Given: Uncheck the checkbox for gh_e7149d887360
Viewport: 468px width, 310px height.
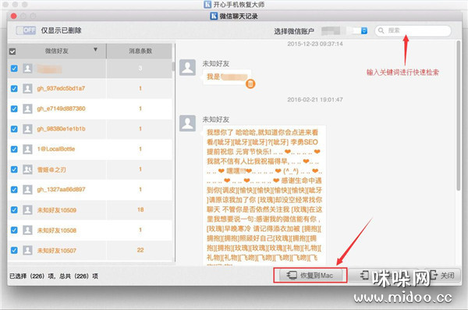Looking at the screenshot, I should (14, 109).
